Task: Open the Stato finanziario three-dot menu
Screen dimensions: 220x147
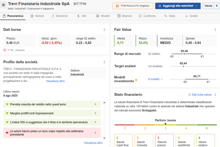Action: coord(215,94)
